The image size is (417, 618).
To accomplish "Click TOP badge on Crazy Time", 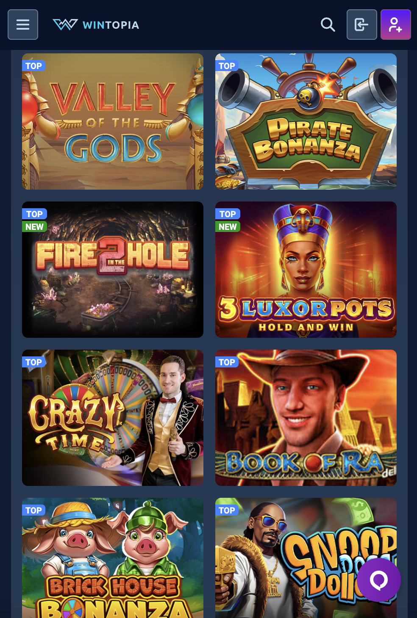I will point(33,362).
